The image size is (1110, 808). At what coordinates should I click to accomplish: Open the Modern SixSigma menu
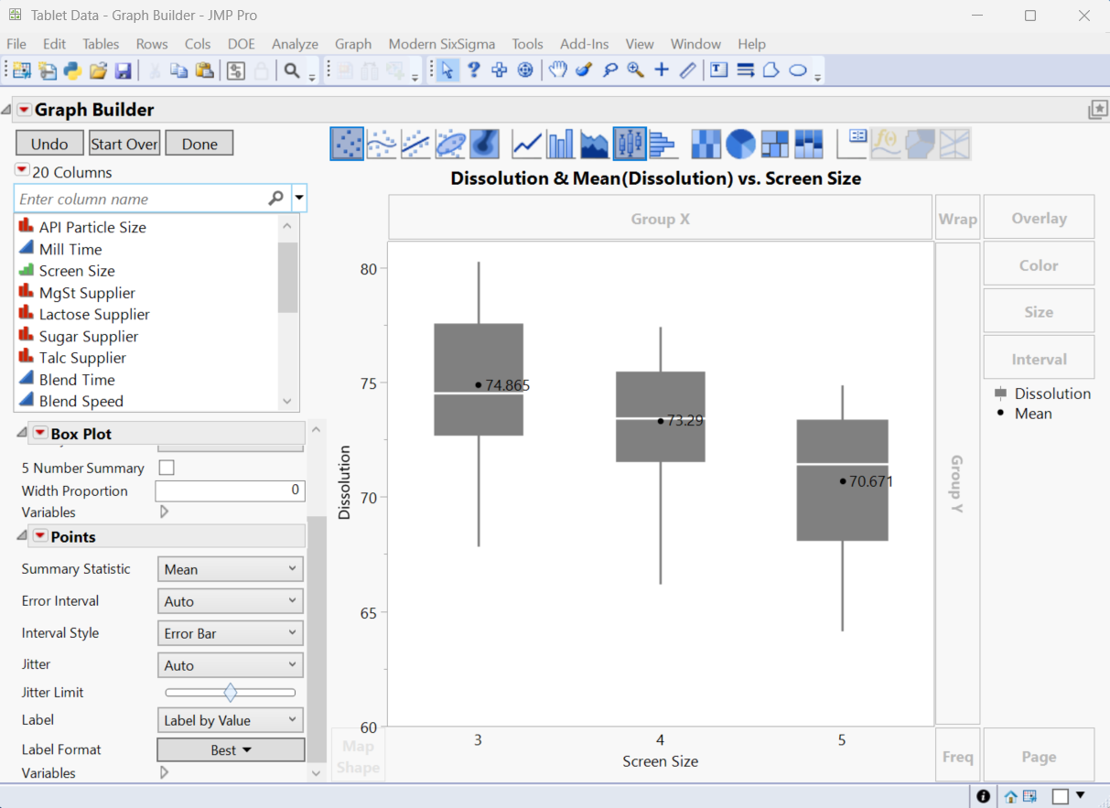tap(442, 44)
